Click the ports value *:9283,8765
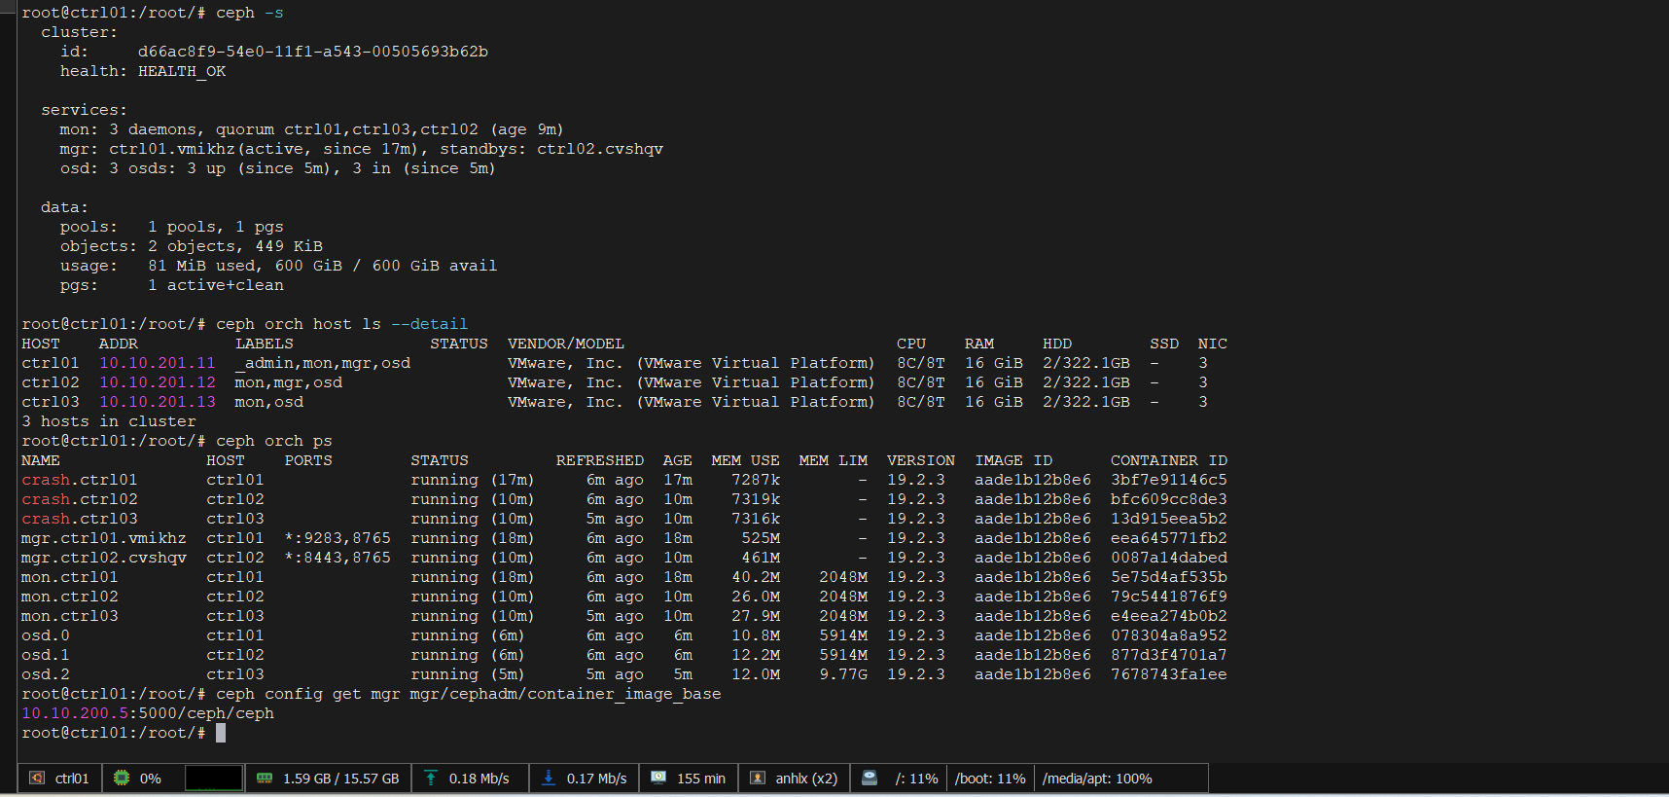Viewport: 1669px width, 797px height. pyautogui.click(x=337, y=538)
